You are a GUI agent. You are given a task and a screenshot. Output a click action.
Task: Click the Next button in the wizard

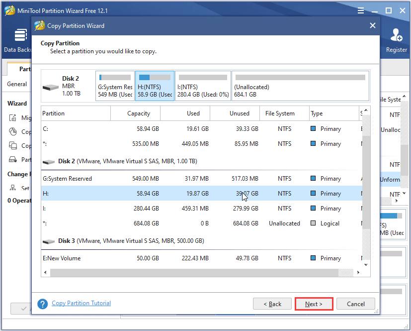[314, 304]
